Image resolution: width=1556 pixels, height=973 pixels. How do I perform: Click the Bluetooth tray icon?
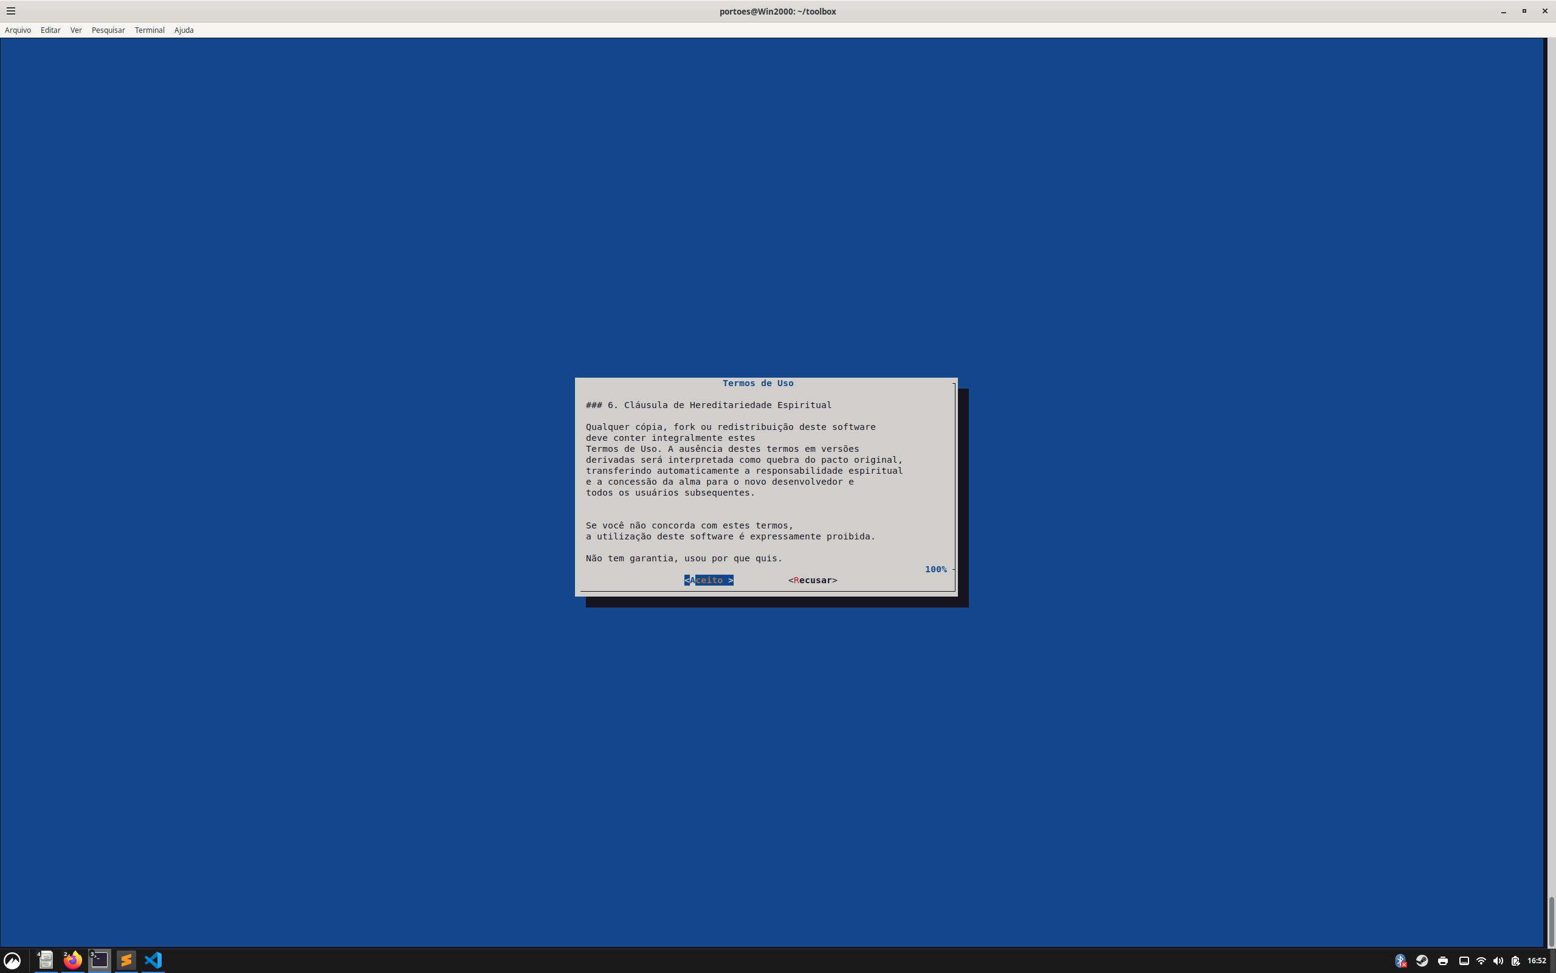(1400, 961)
